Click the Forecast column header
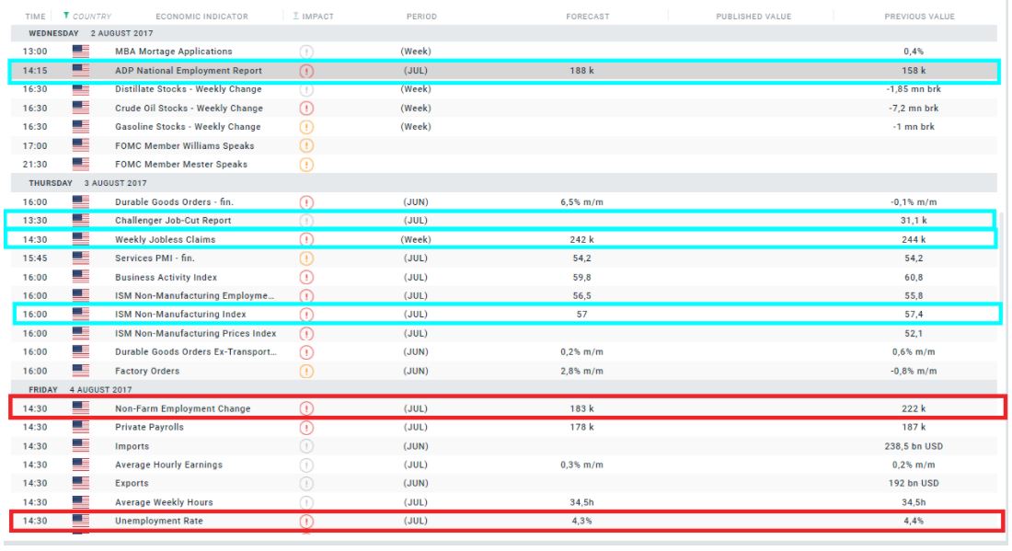The height and width of the screenshot is (551, 1012). tap(586, 17)
